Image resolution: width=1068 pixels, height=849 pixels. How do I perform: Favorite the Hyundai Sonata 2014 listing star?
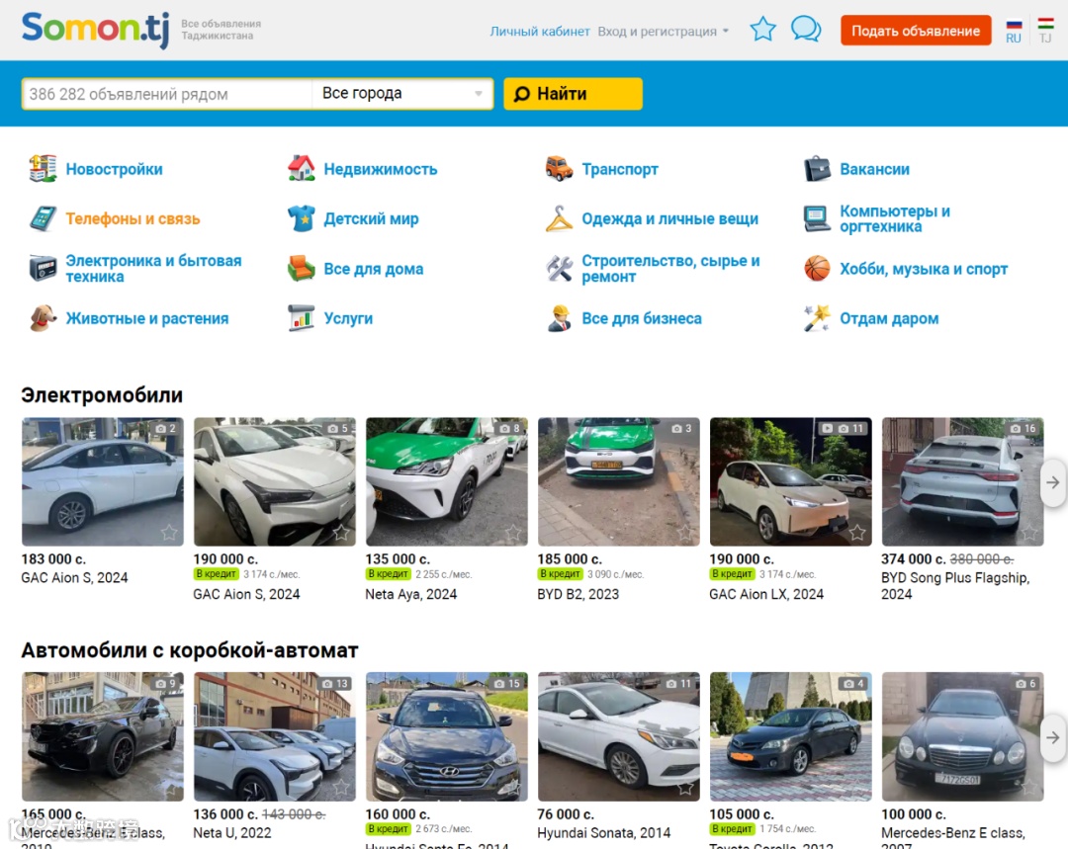pos(685,788)
